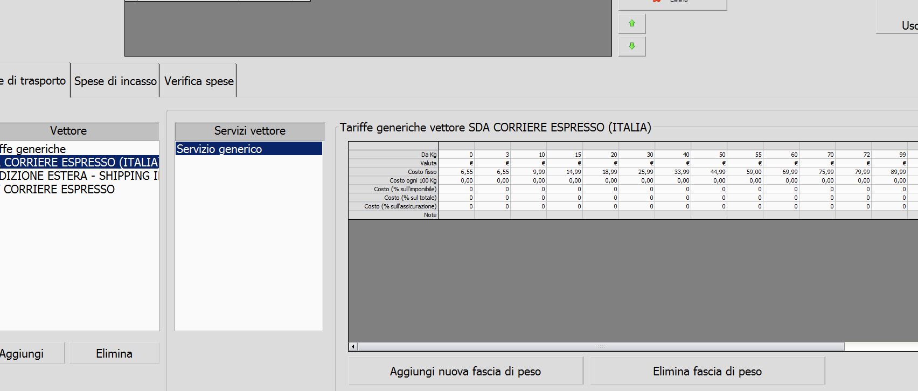Image resolution: width=918 pixels, height=391 pixels.
Task: Click Elimina fascia di peso
Action: [707, 371]
